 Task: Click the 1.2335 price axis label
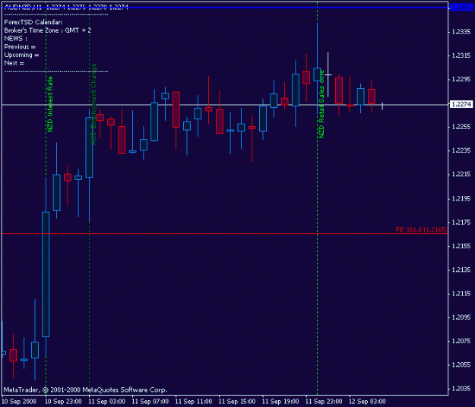coord(461,32)
